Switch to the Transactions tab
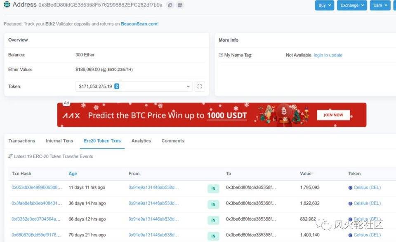 click(22, 141)
